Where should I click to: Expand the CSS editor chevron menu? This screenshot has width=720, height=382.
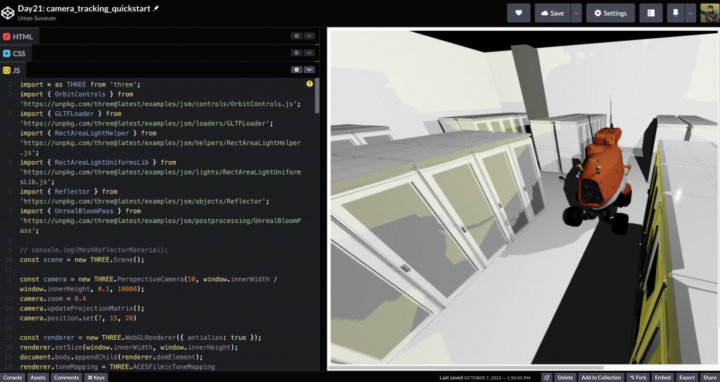[x=309, y=53]
